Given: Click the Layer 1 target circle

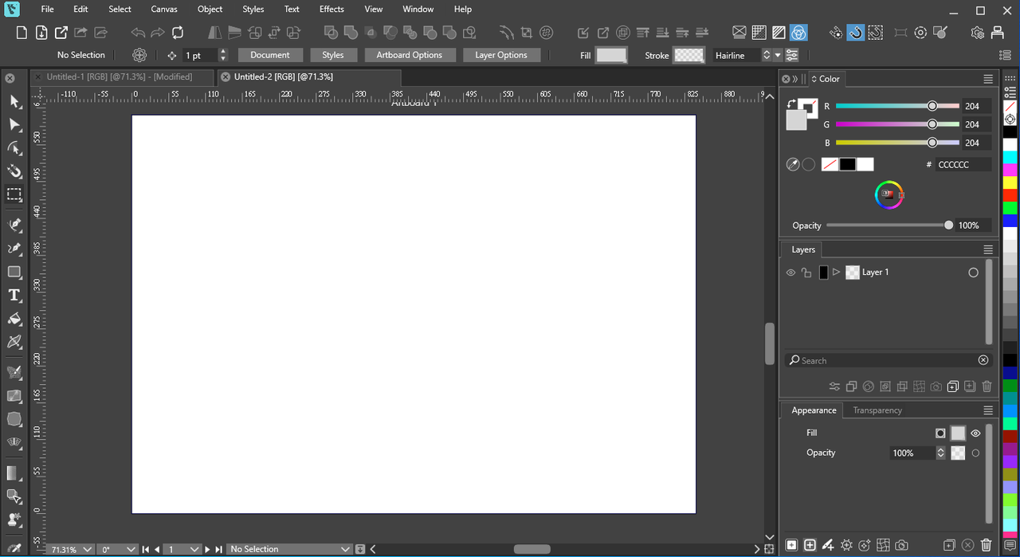Looking at the screenshot, I should pyautogui.click(x=973, y=273).
